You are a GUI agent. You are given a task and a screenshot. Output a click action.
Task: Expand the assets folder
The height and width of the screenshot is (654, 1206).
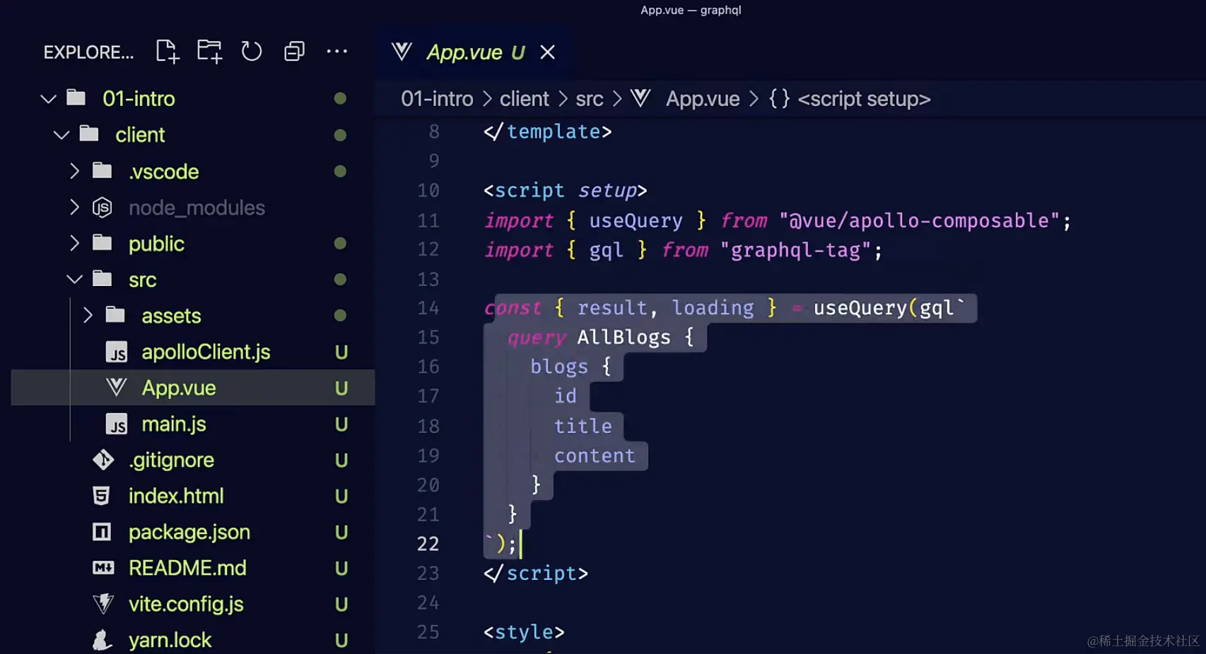click(x=88, y=315)
